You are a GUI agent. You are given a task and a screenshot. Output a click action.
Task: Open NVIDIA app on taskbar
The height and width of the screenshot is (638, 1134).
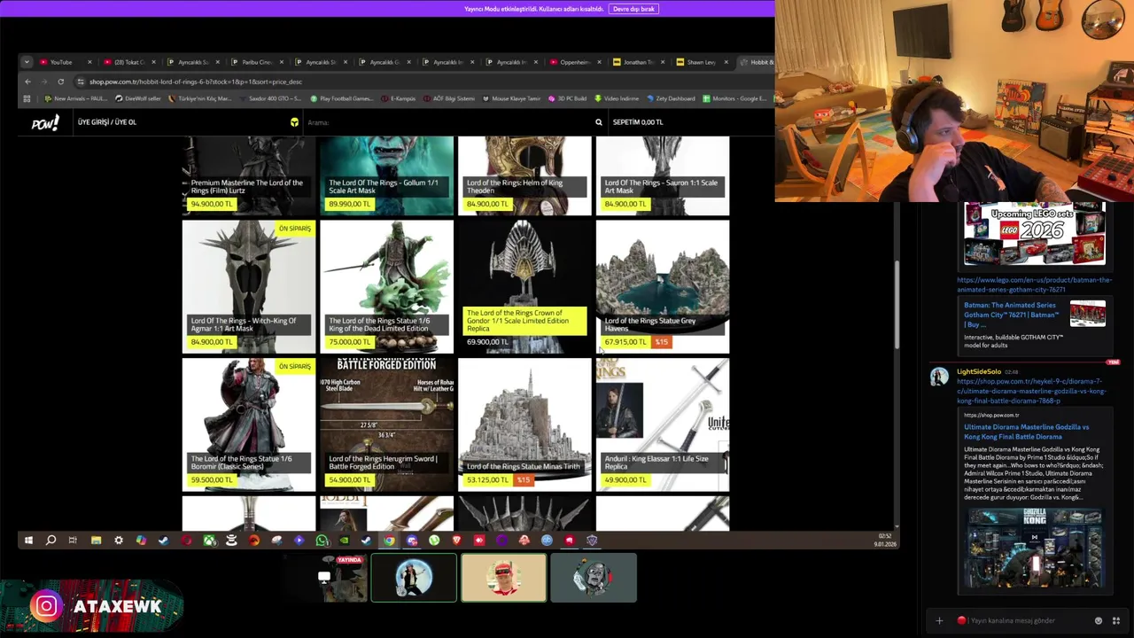click(344, 541)
